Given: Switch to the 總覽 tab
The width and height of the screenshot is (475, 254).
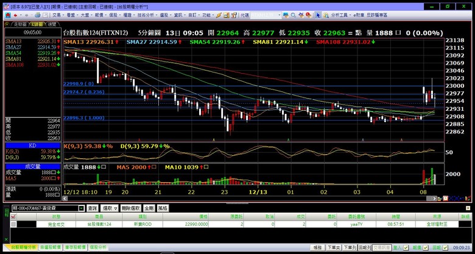Looking at the screenshot, I should [x=52, y=24].
